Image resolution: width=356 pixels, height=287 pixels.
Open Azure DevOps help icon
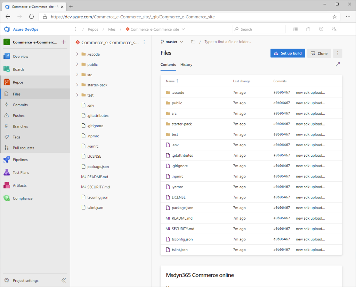(321, 29)
